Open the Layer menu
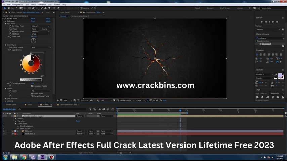Screen dimensions: 287x161 [x=27, y=5]
